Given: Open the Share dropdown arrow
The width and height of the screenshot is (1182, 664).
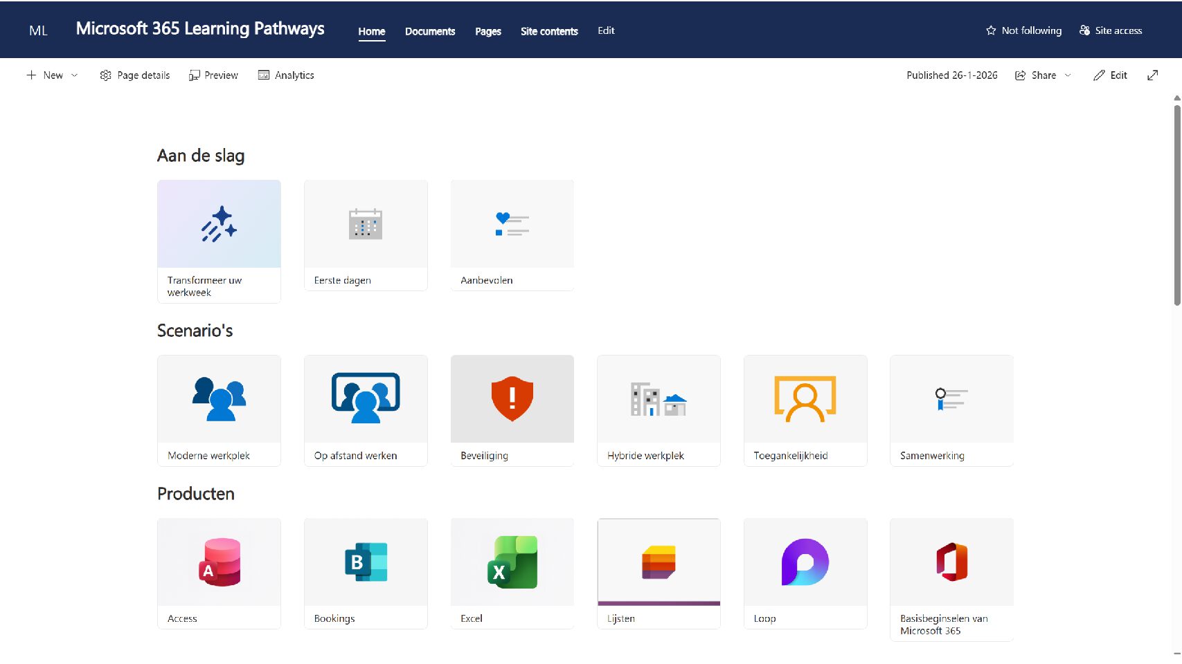Looking at the screenshot, I should [x=1068, y=75].
